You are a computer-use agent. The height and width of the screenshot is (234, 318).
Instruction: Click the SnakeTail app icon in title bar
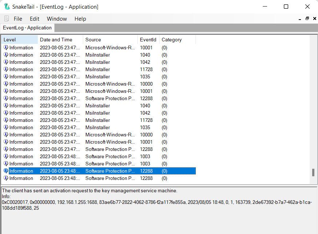[x=7, y=7]
